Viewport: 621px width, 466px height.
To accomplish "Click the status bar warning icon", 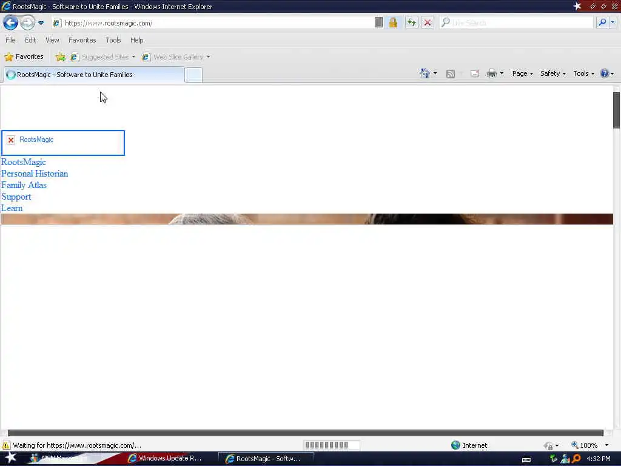I will [6, 445].
